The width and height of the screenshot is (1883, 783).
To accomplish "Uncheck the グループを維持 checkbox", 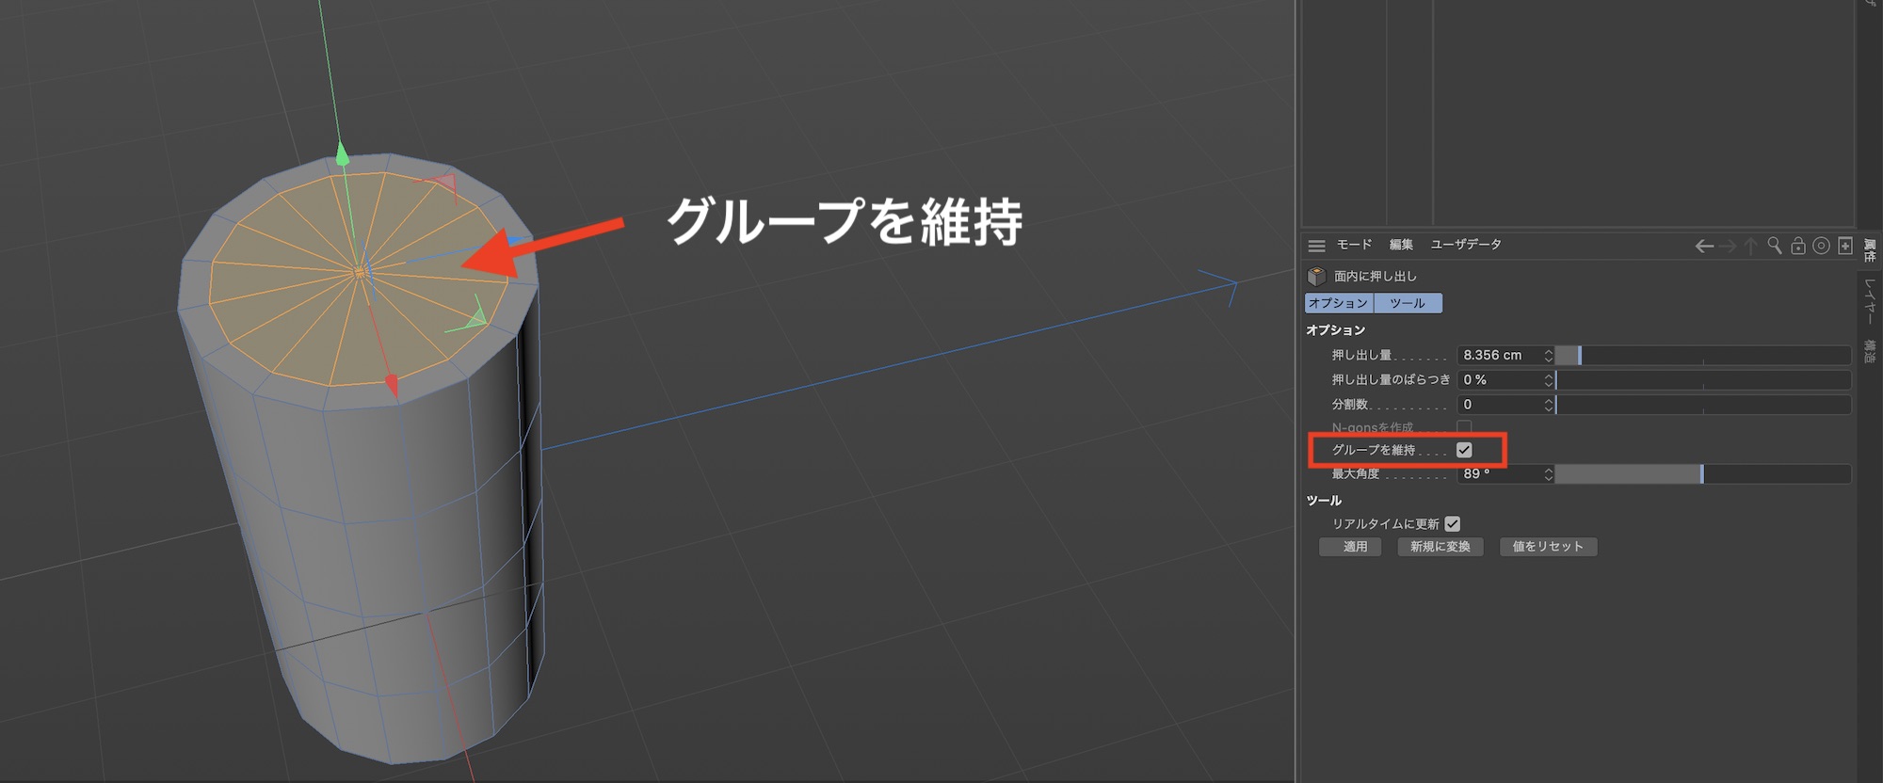I will pyautogui.click(x=1464, y=450).
